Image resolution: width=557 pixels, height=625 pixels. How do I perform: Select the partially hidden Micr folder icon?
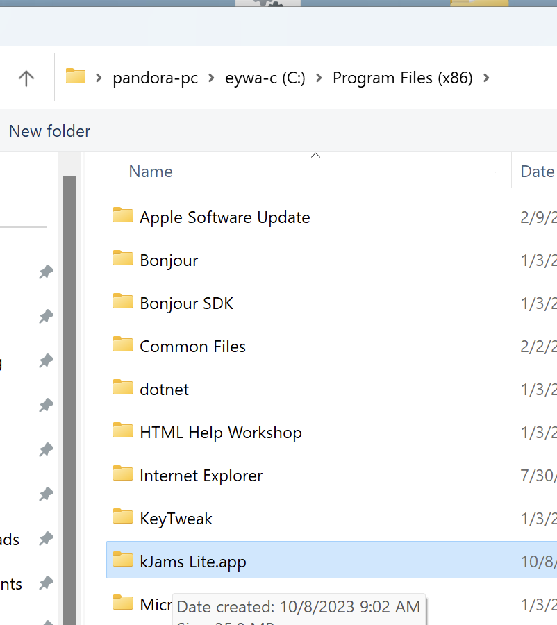point(123,603)
